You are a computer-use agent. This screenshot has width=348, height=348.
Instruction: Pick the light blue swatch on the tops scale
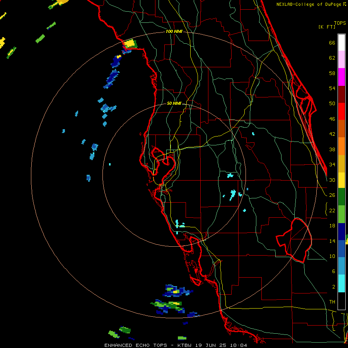click(x=341, y=266)
